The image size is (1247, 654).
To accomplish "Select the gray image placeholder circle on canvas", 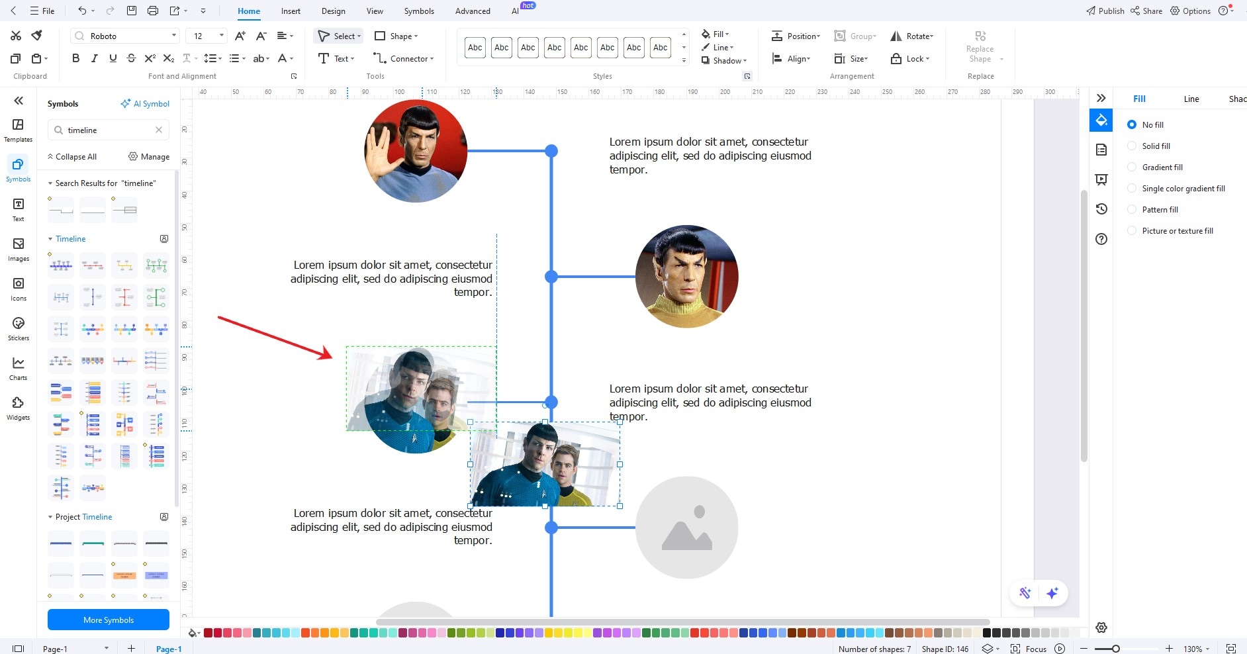I will (686, 528).
